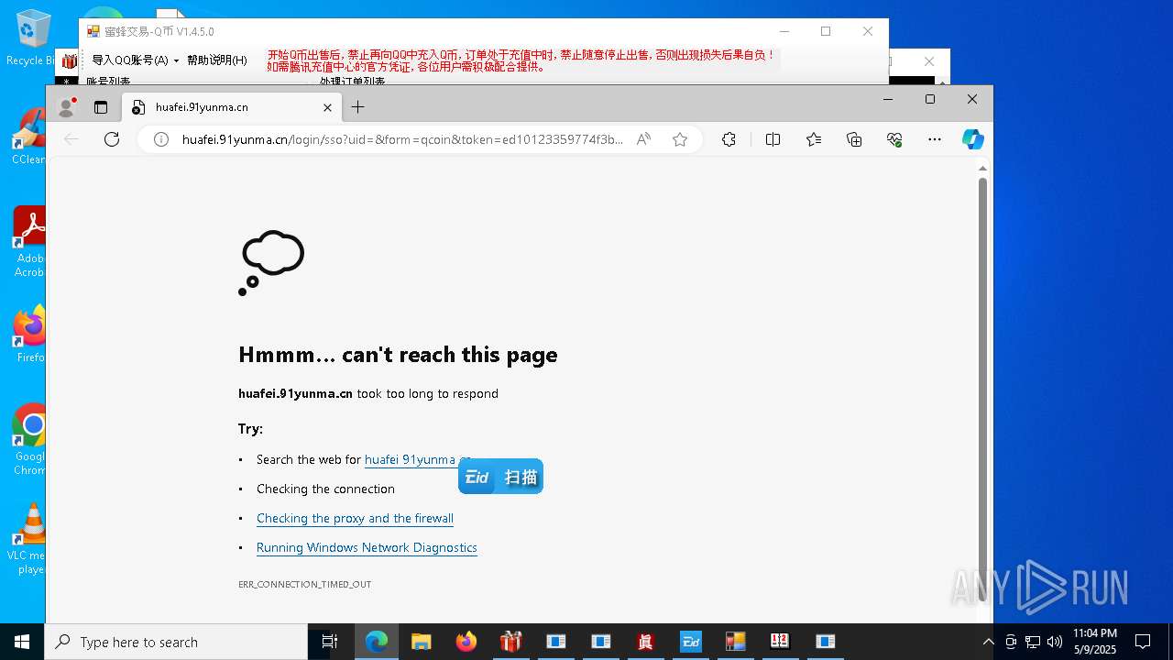Show hidden system tray icons
The image size is (1173, 660).
[x=988, y=642]
